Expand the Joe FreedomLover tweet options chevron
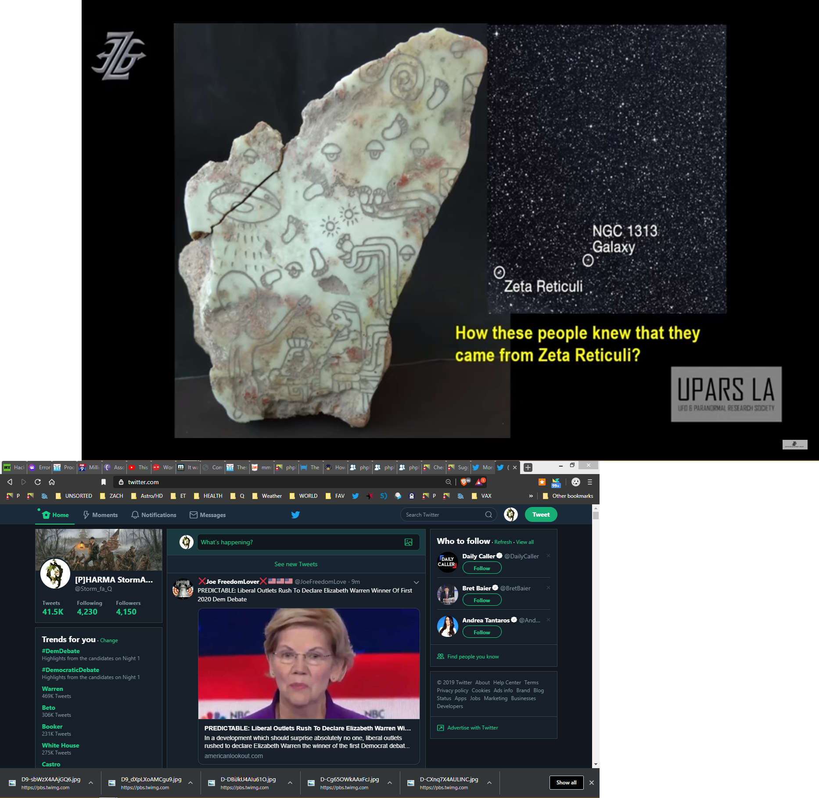 (416, 582)
